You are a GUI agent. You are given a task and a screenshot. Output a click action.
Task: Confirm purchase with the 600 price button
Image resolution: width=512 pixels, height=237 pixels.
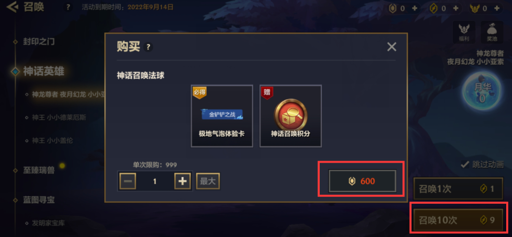(x=362, y=181)
